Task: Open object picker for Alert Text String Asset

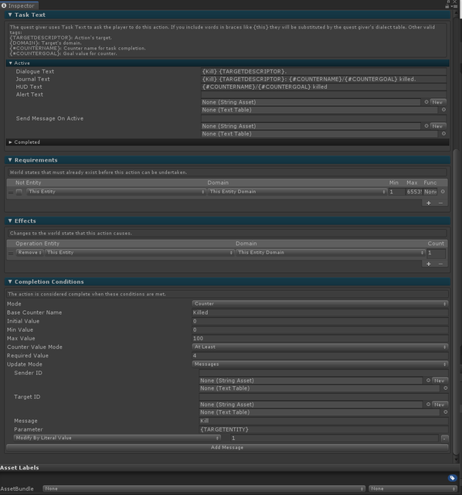Action: tap(426, 102)
